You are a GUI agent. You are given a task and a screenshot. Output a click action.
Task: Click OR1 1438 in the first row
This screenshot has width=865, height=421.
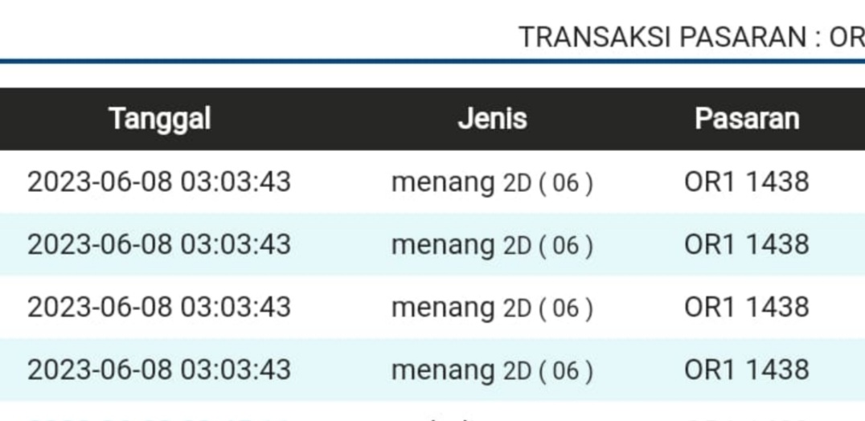(747, 182)
